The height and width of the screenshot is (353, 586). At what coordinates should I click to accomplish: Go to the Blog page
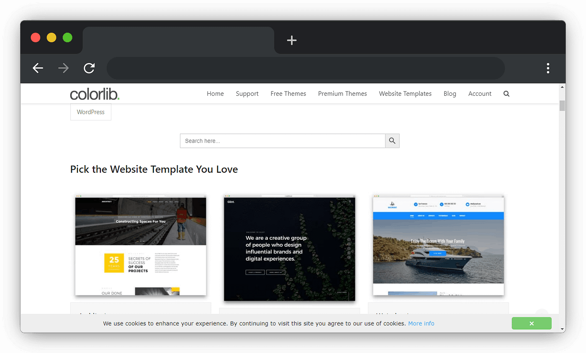tap(450, 94)
